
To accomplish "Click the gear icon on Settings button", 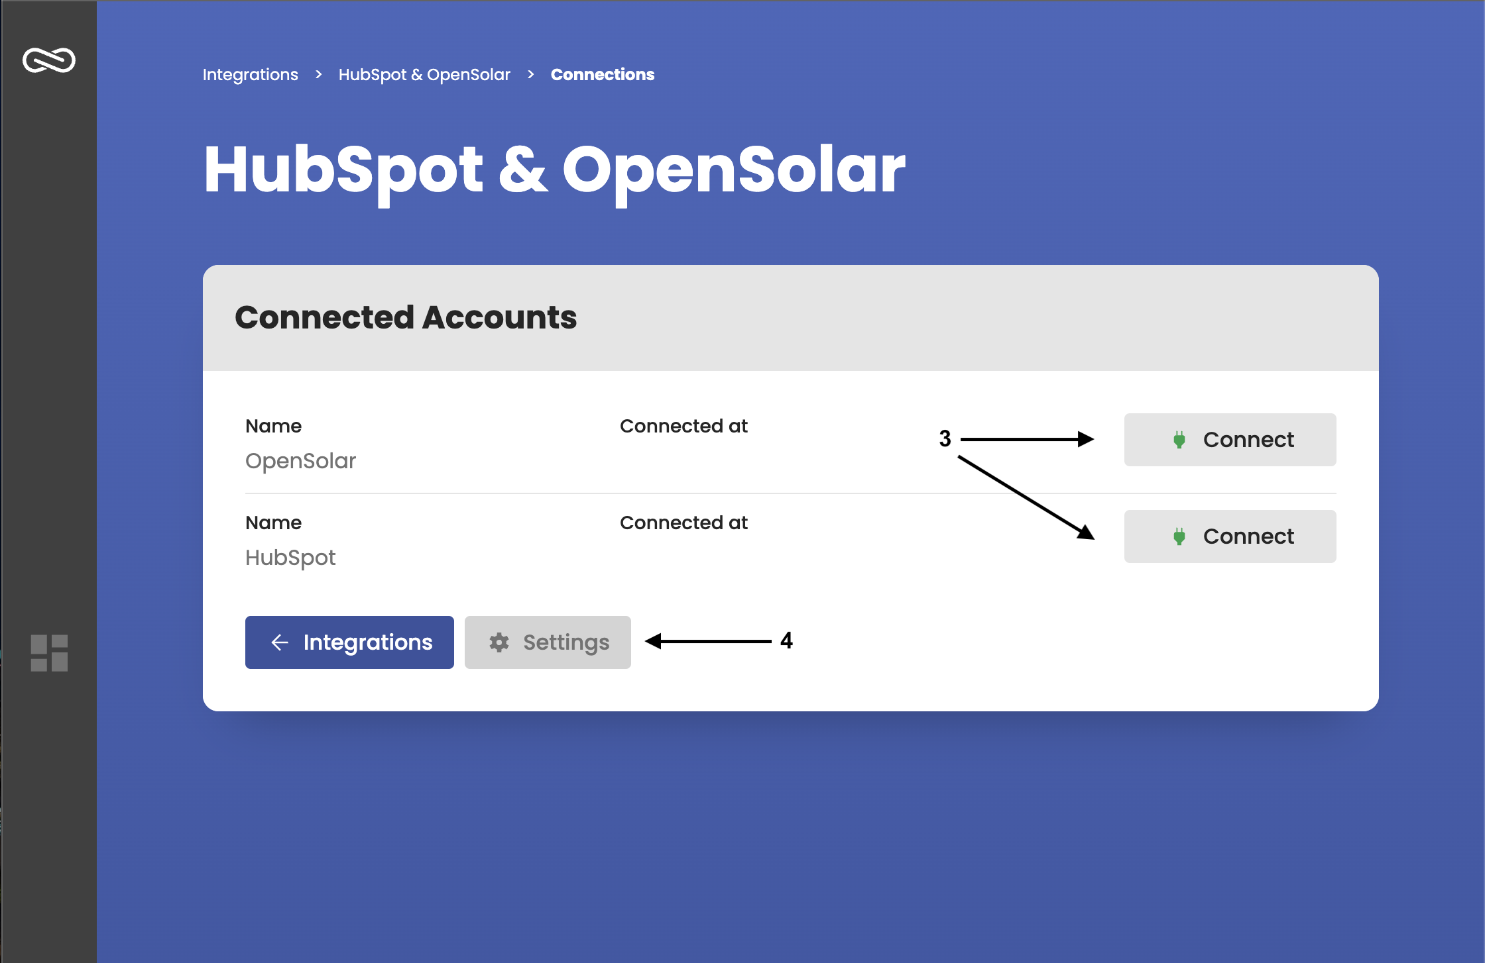I will point(499,642).
